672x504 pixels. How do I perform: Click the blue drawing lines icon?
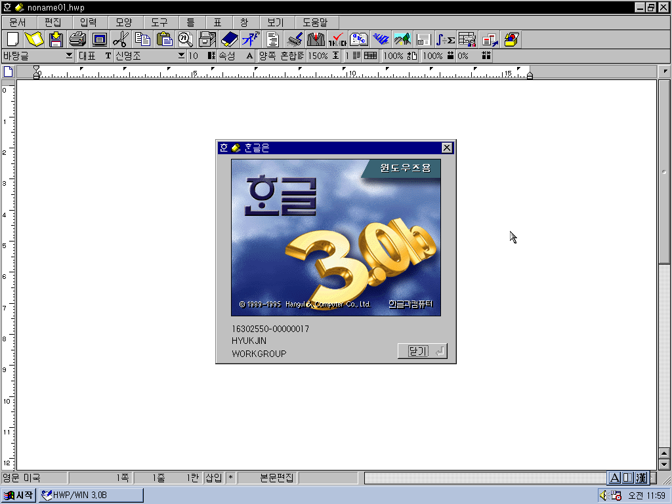[x=381, y=39]
